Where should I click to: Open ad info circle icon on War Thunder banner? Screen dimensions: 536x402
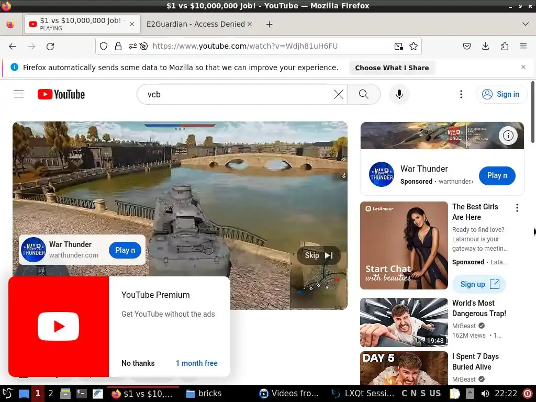508,136
